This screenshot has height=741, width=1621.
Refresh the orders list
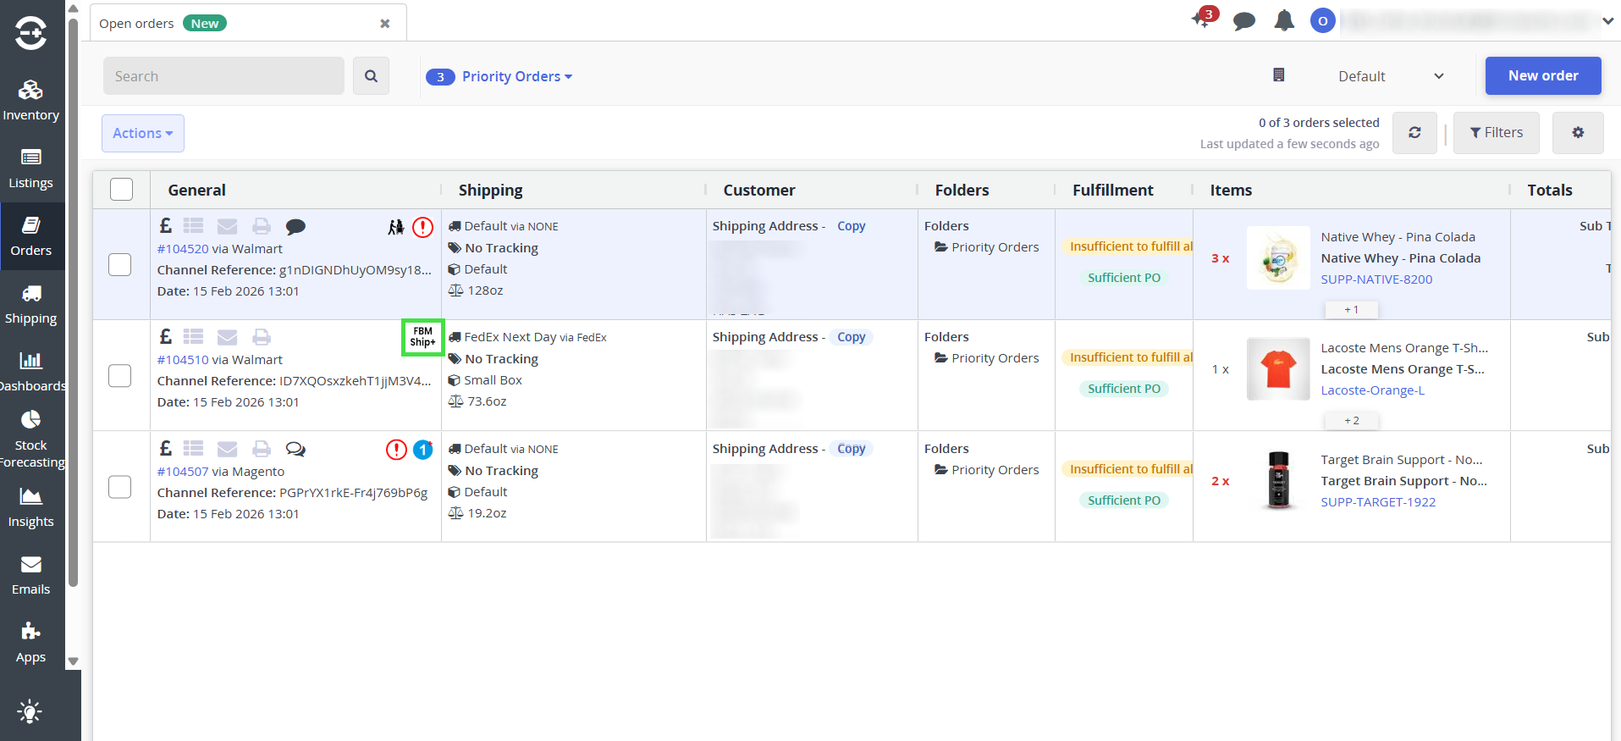[1414, 133]
